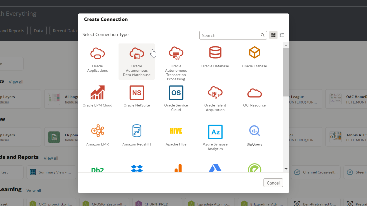Image resolution: width=367 pixels, height=206 pixels.
Task: Click View all next to Learning section
Action: pos(34,190)
